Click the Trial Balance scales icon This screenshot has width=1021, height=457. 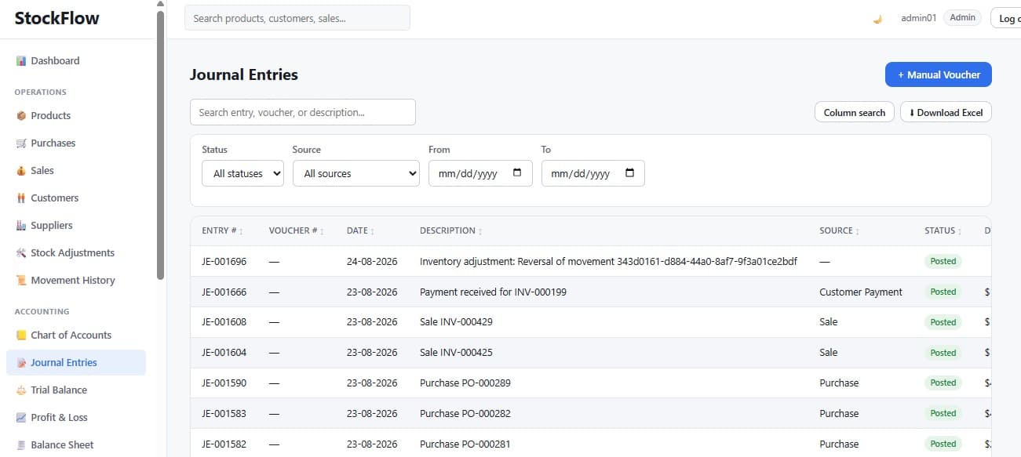21,390
